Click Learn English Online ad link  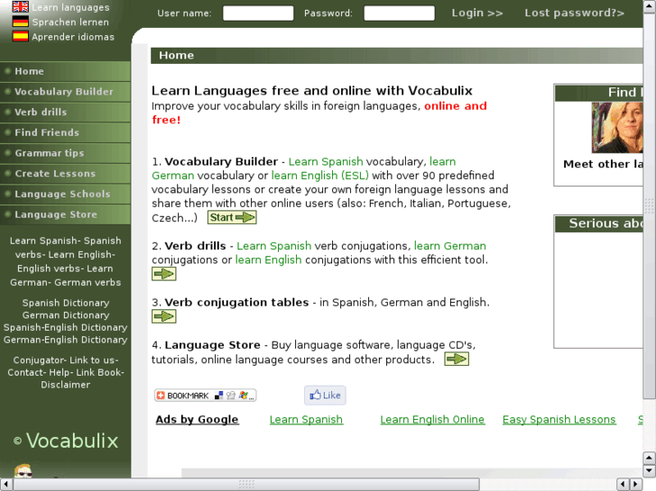432,420
